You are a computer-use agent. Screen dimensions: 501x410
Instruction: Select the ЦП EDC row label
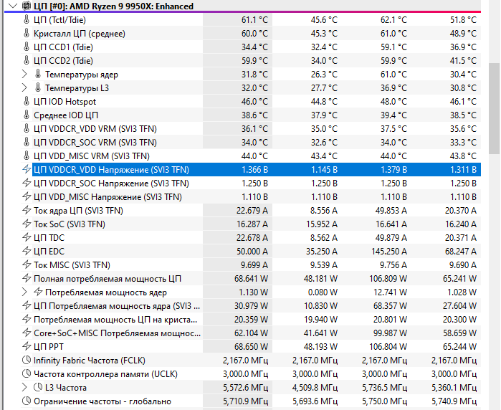coord(49,252)
